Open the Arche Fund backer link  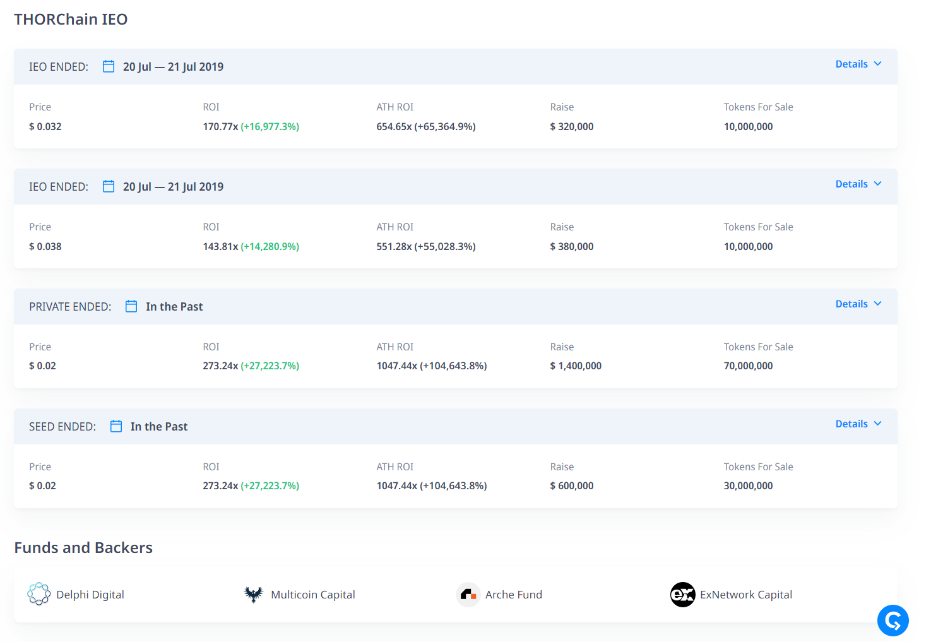pyautogui.click(x=513, y=594)
